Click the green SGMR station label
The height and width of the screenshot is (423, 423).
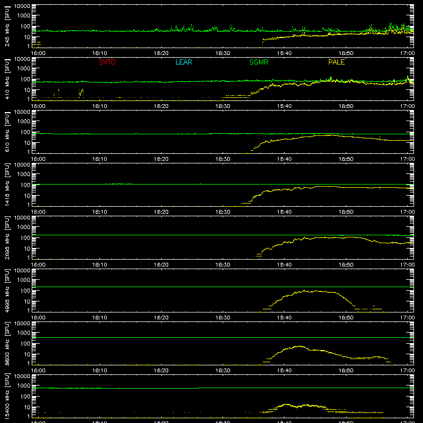point(259,62)
